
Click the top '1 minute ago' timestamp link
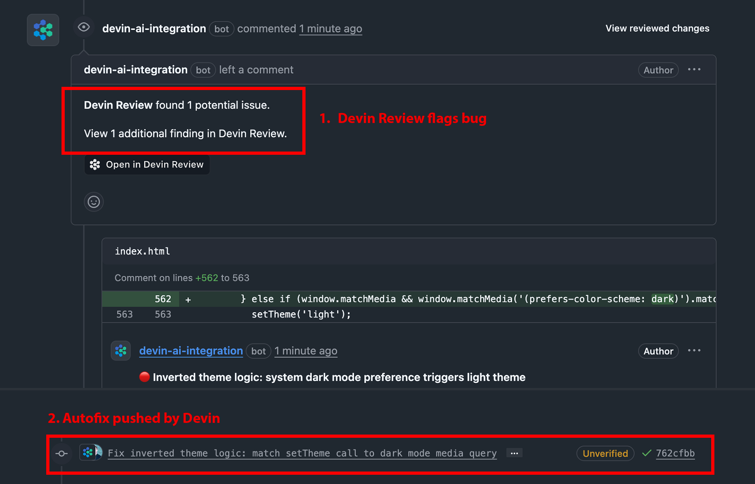pos(330,29)
